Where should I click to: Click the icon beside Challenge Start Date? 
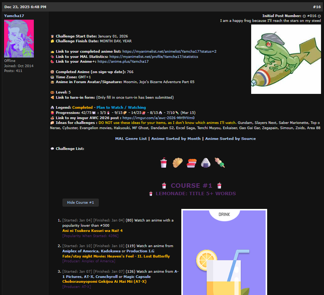click(52, 36)
